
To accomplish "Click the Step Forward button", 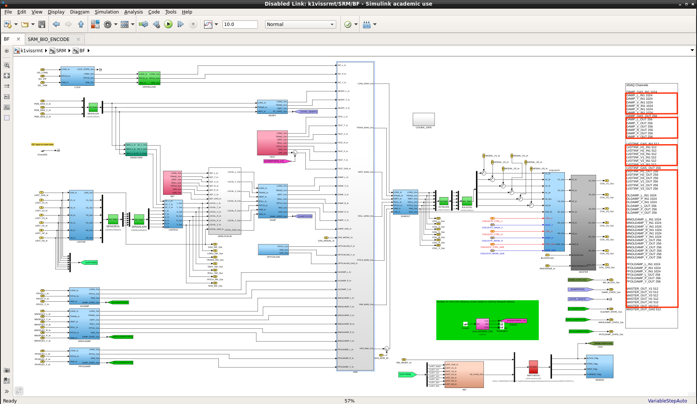I will pyautogui.click(x=180, y=24).
